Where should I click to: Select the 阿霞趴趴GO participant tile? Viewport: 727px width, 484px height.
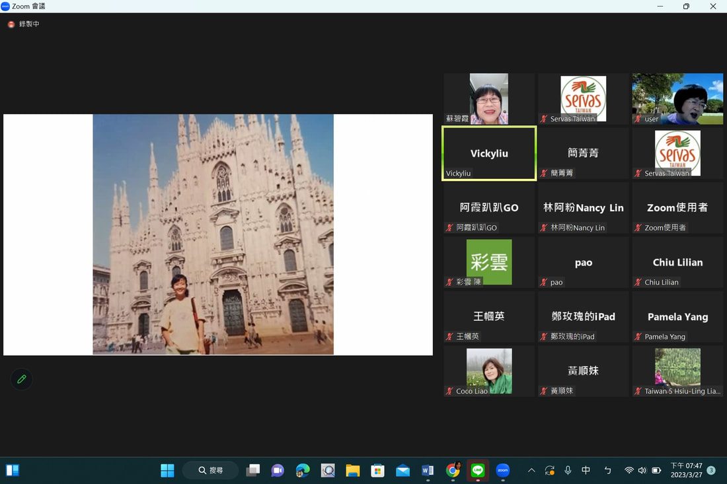(x=489, y=208)
